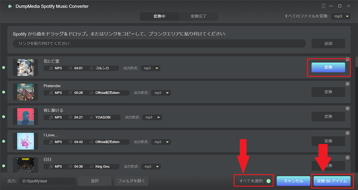
Task: Click the song title 夜に駆ける
Action: pyautogui.click(x=53, y=110)
